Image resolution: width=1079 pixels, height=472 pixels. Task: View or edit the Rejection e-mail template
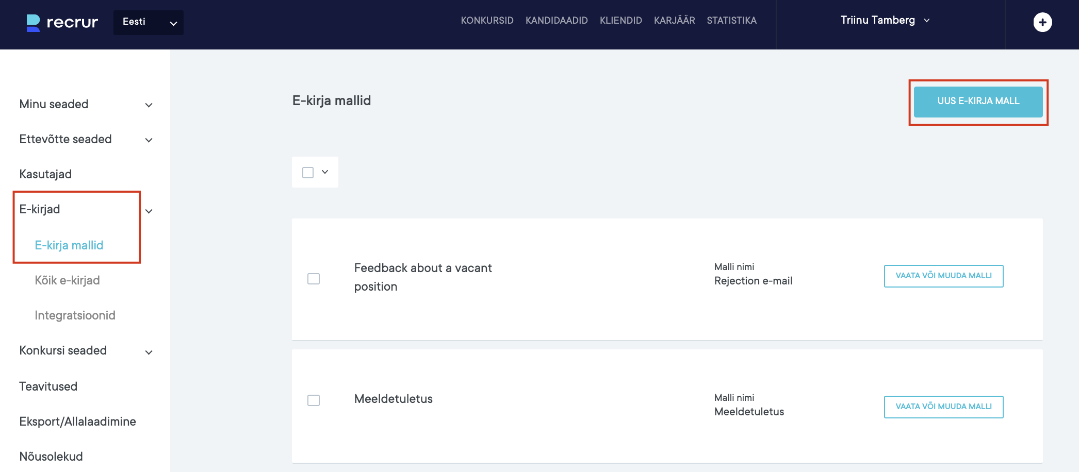(943, 276)
